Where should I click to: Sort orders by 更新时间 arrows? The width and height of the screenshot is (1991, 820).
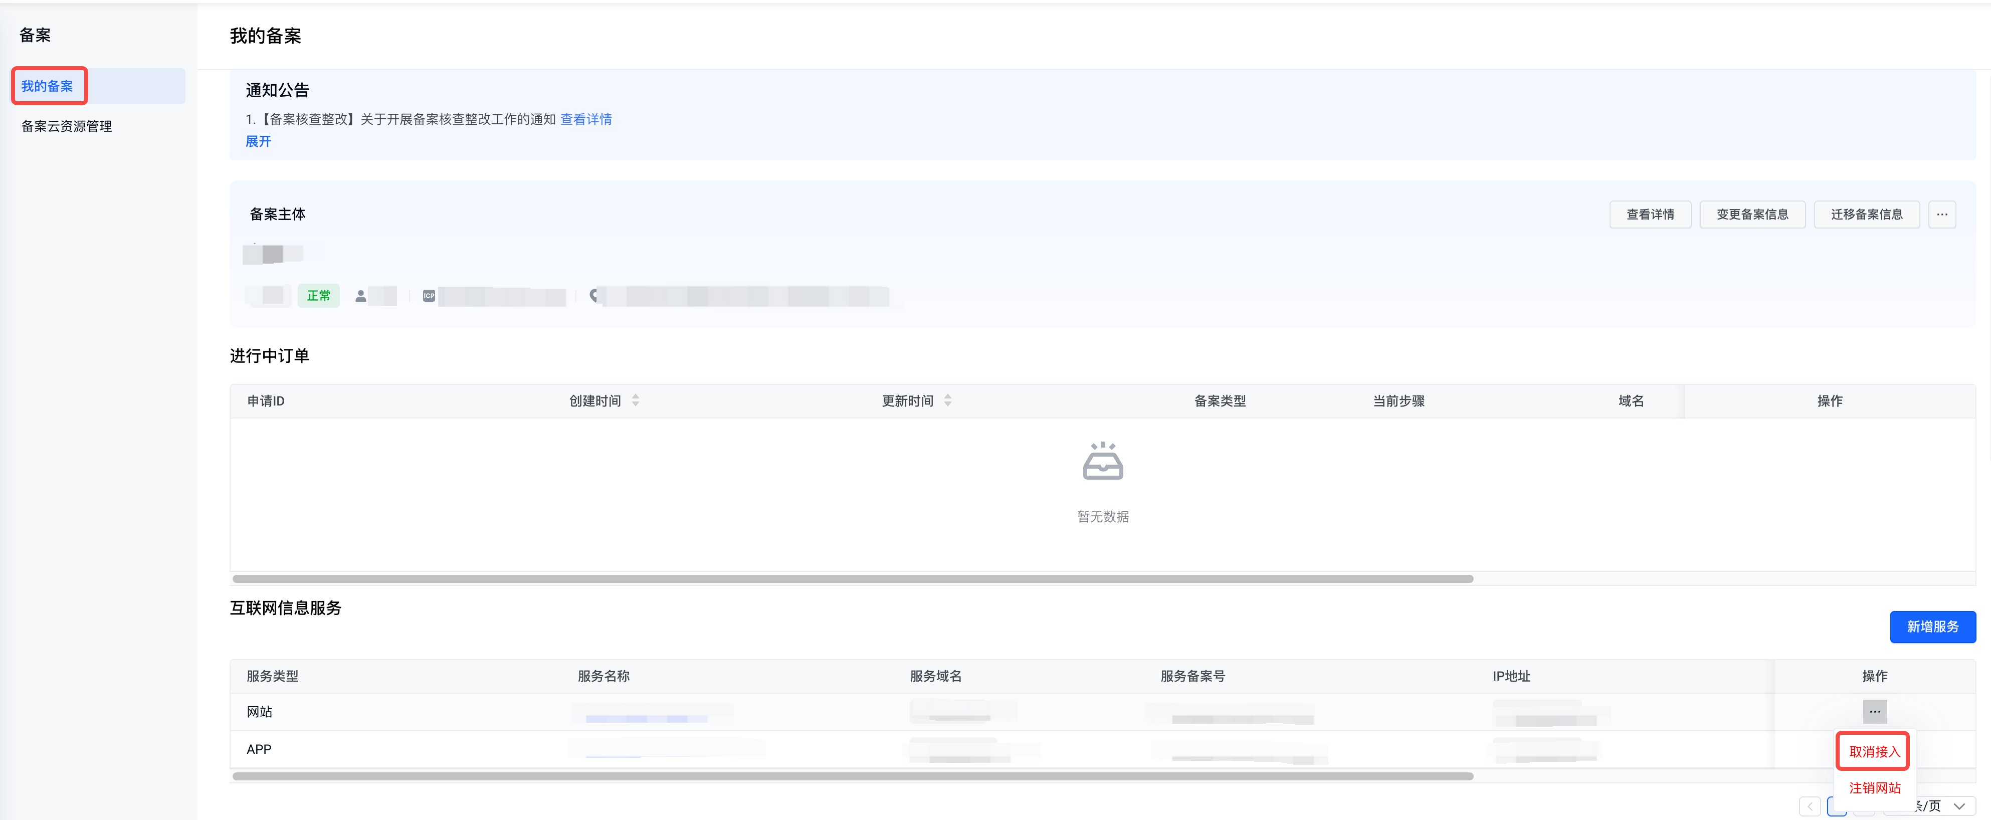[947, 400]
